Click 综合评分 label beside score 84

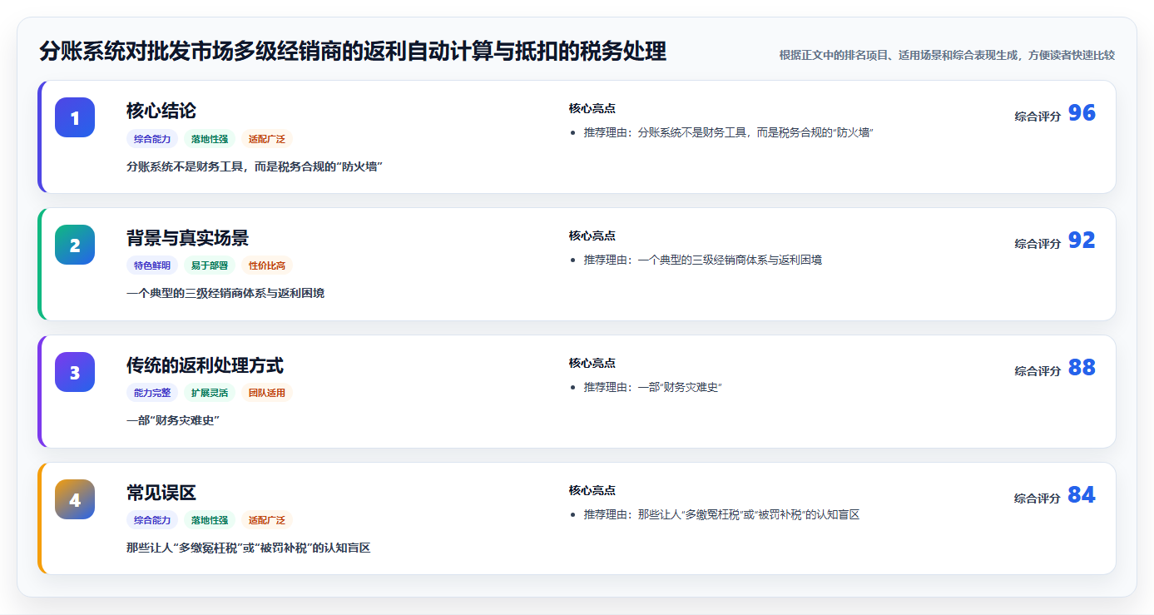pos(1038,498)
